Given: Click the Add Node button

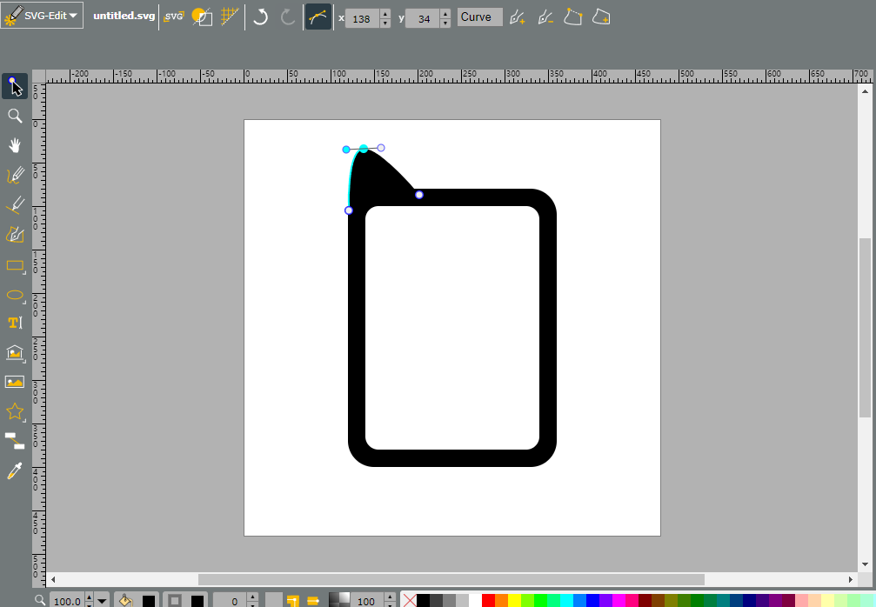Looking at the screenshot, I should pos(518,17).
